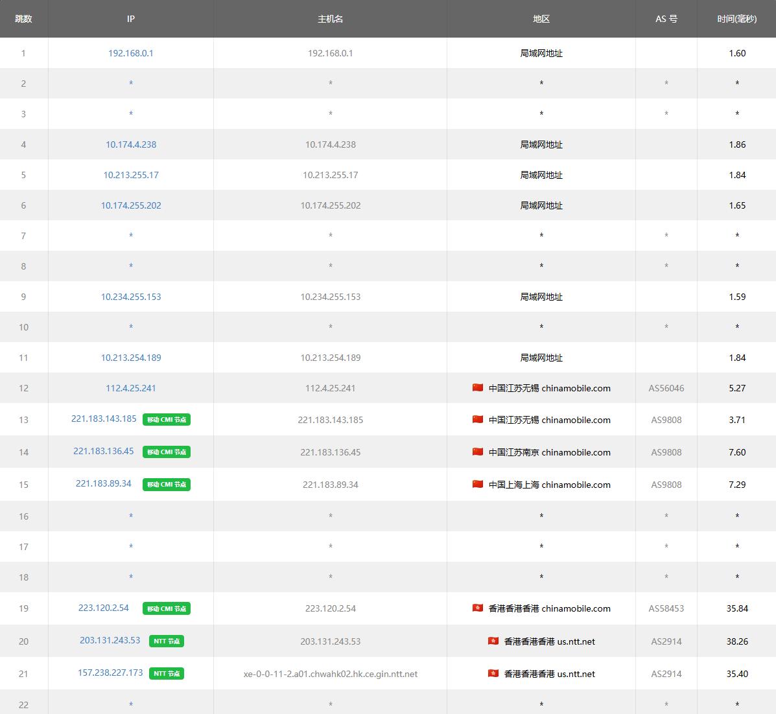The image size is (776, 714).
Task: Click China flag beside 中国上海上海
Action: [478, 484]
